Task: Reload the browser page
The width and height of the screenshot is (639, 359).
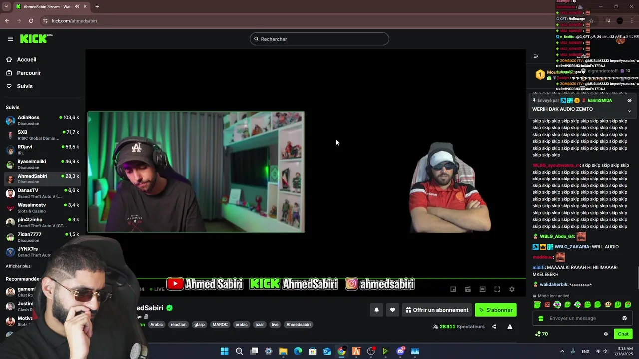Action: click(31, 21)
